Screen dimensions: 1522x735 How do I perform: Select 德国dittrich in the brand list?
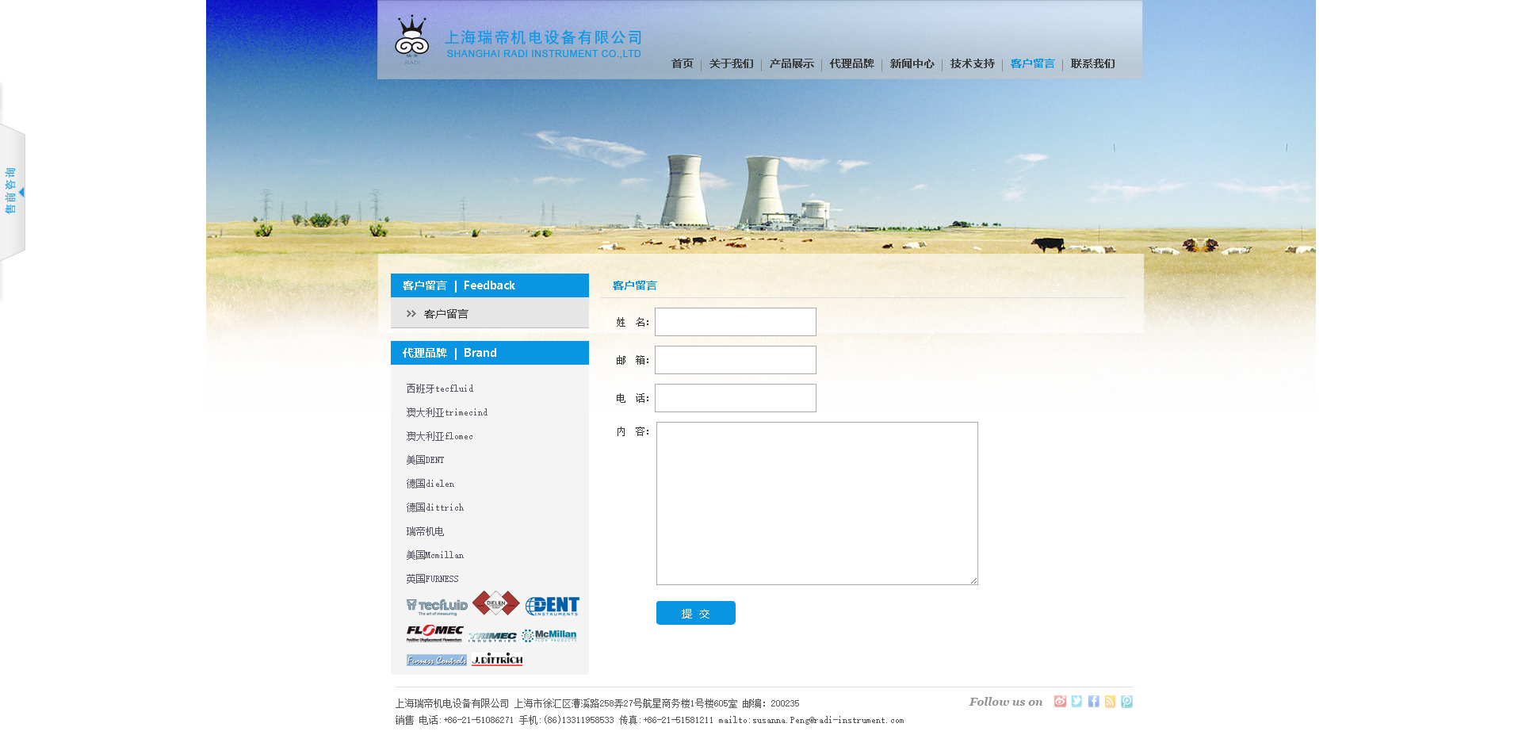tap(435, 507)
